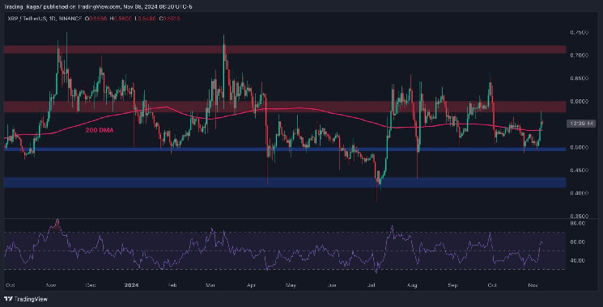
Task: Select the blue support zone at 0.5000
Action: coord(285,149)
